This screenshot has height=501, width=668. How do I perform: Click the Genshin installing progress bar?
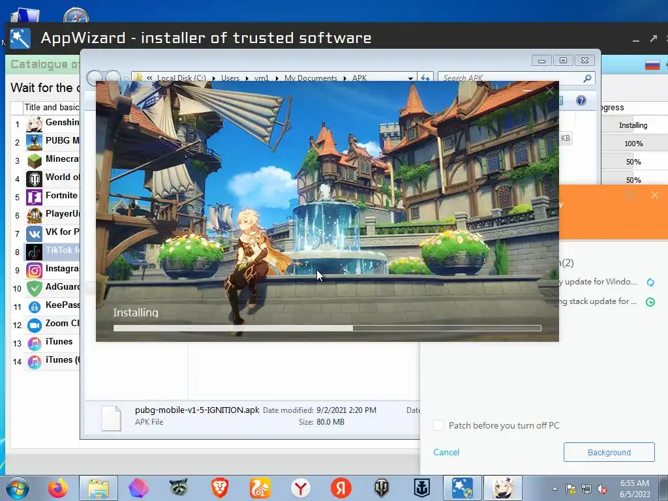point(327,328)
